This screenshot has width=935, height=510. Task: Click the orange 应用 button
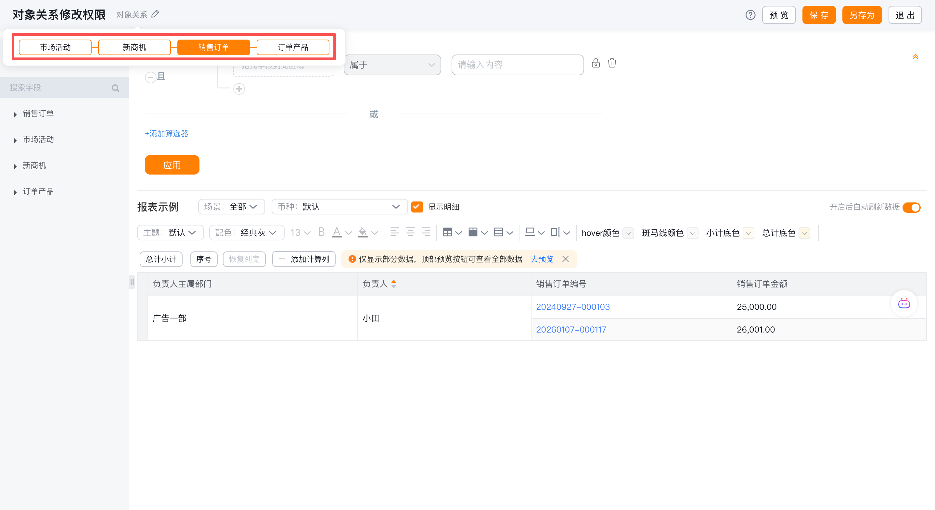click(x=172, y=165)
